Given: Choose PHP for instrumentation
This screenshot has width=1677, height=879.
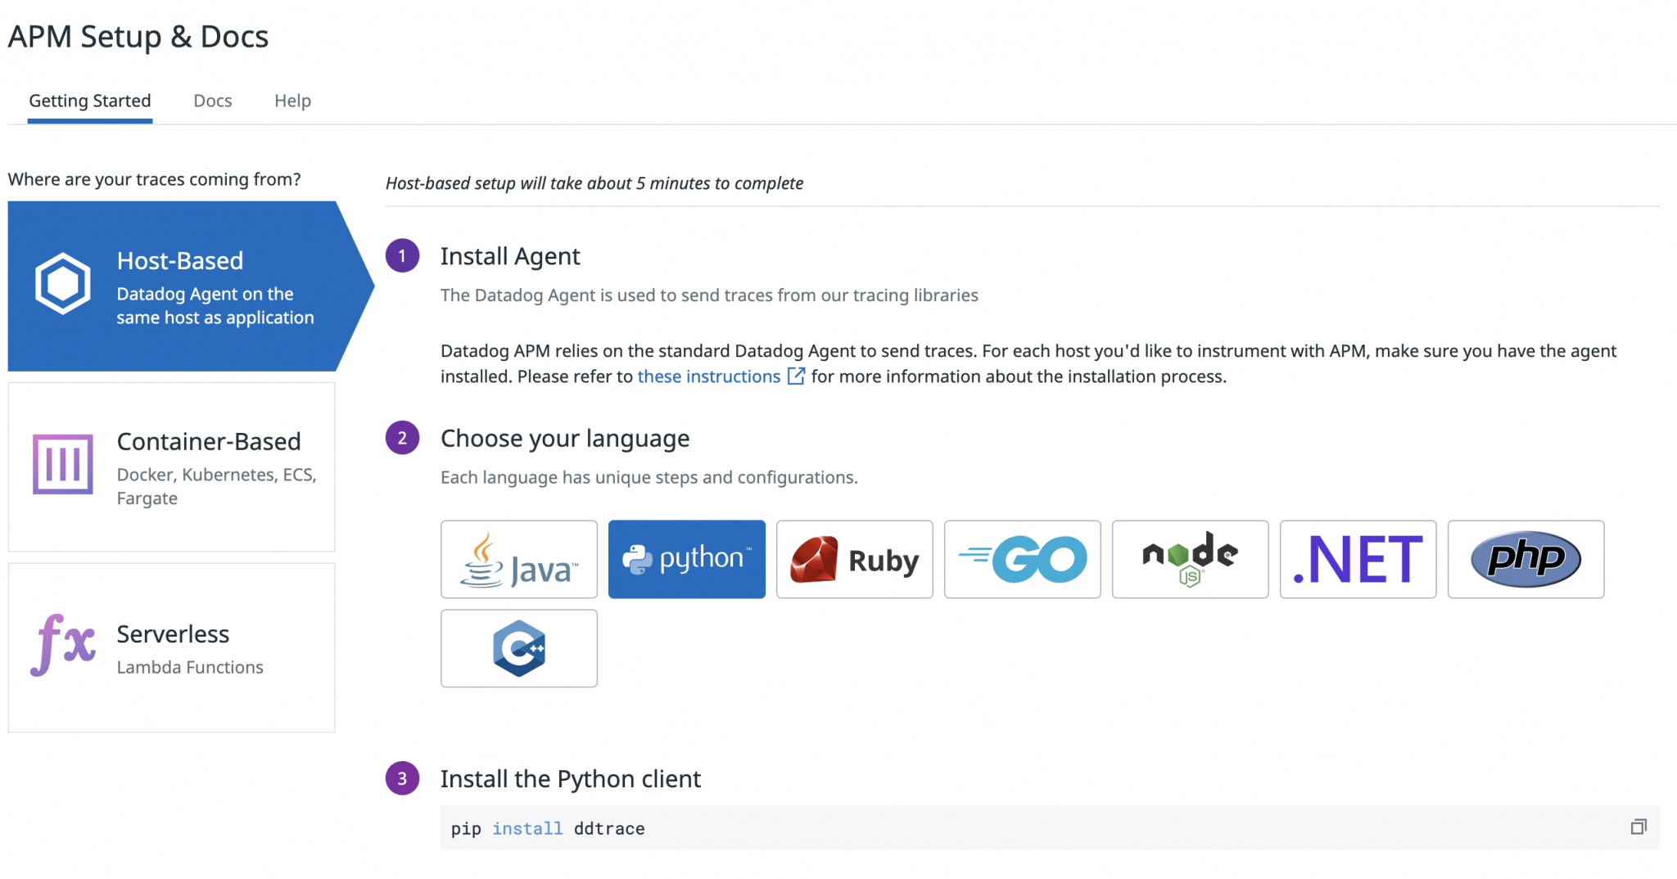Looking at the screenshot, I should pyautogui.click(x=1525, y=559).
